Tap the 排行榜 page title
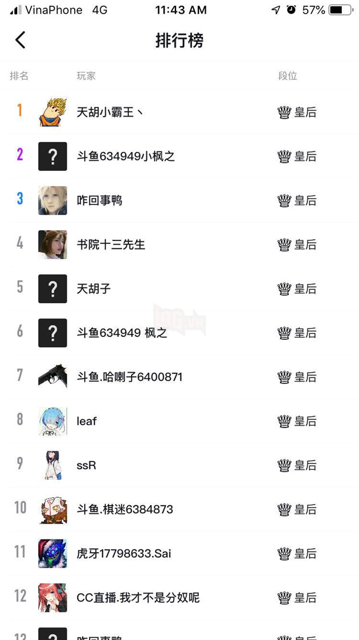359x640 pixels. [179, 41]
